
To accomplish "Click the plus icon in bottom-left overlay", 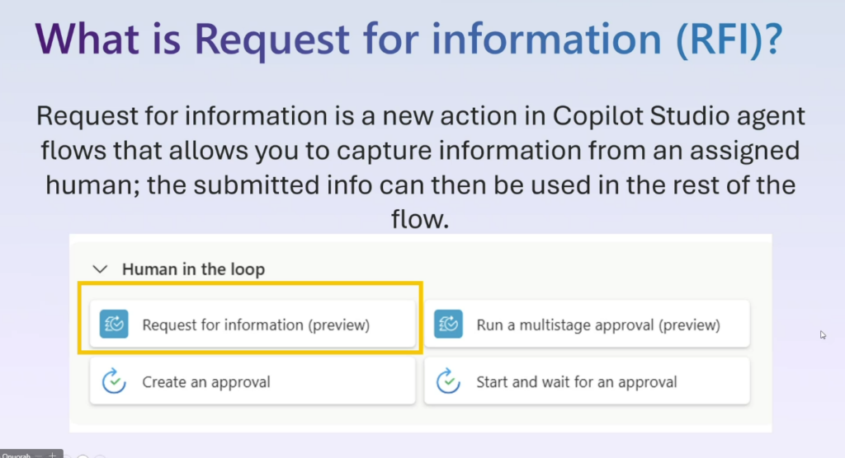I will click(51, 454).
